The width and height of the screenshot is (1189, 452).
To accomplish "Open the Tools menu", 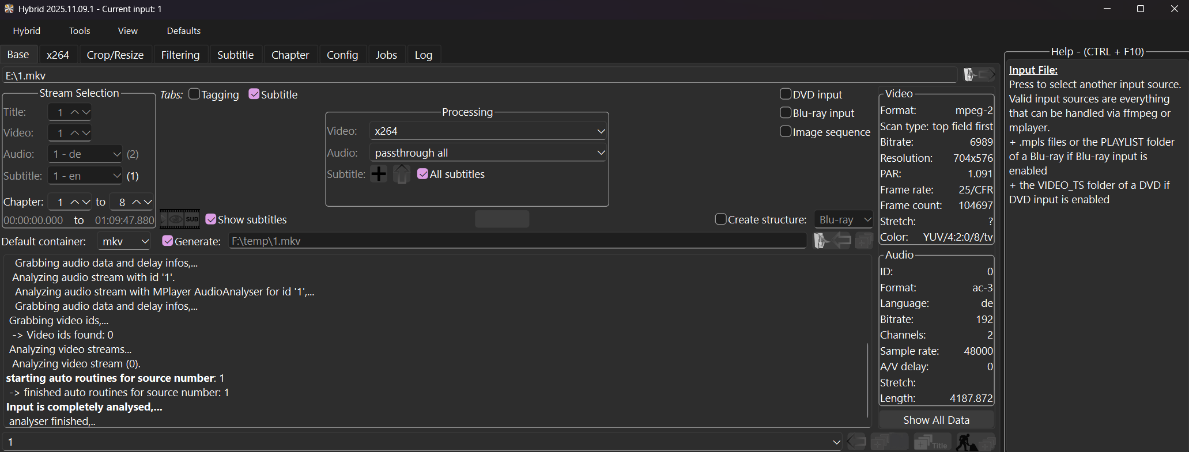I will [x=80, y=31].
